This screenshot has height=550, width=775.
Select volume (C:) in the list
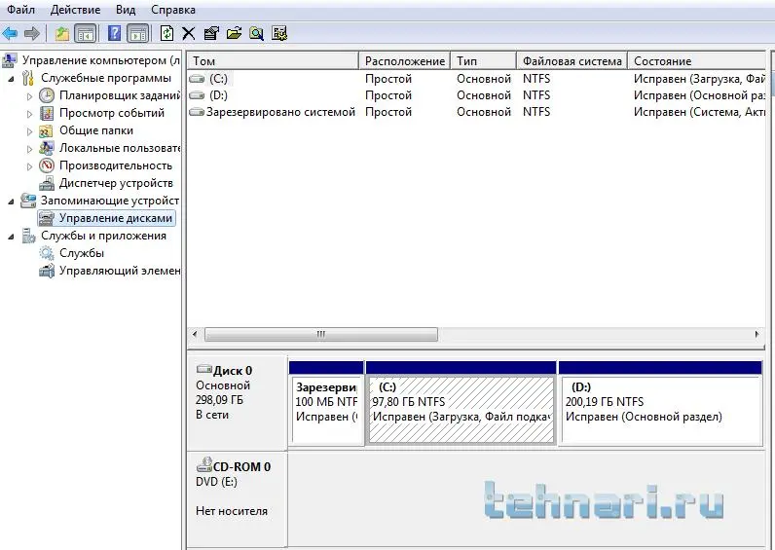point(218,79)
